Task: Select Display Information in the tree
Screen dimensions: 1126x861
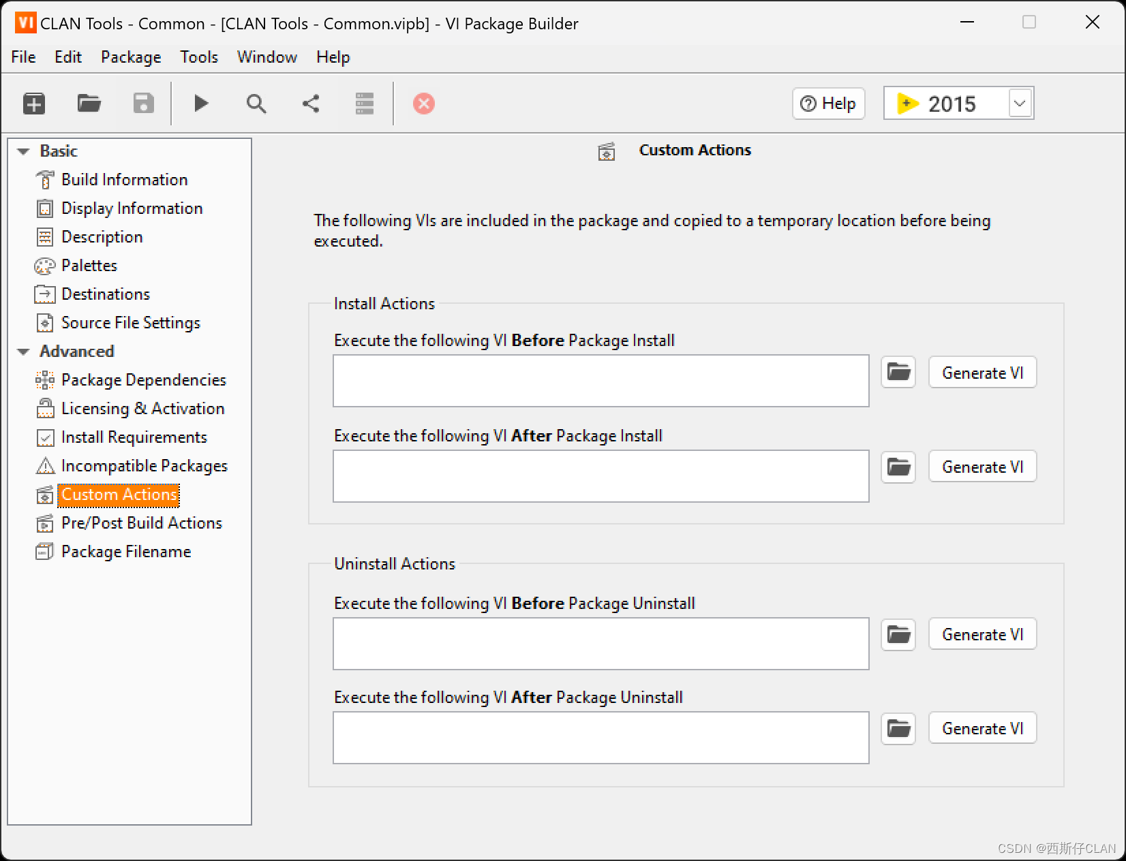Action: [x=132, y=208]
